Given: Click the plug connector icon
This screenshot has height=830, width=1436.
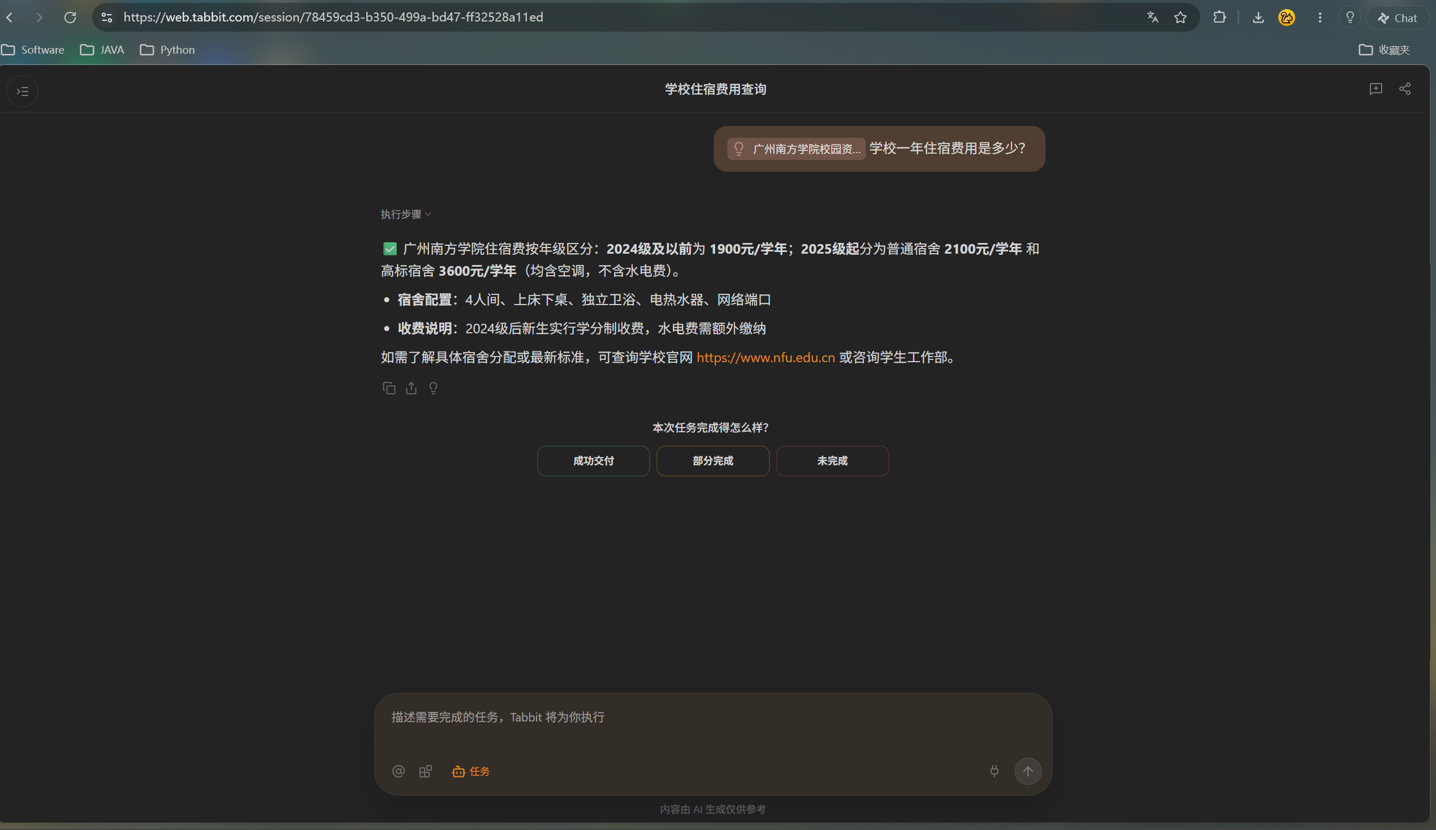Looking at the screenshot, I should tap(994, 771).
